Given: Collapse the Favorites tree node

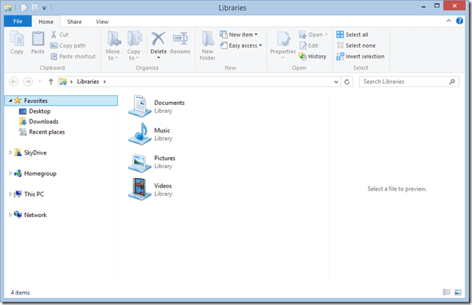Looking at the screenshot, I should coord(10,100).
